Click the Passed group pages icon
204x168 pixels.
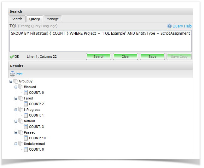point(21,132)
